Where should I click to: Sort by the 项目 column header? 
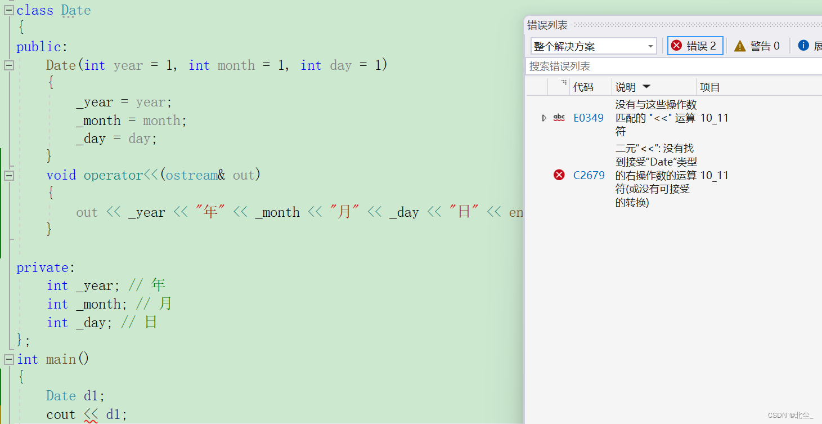point(709,87)
